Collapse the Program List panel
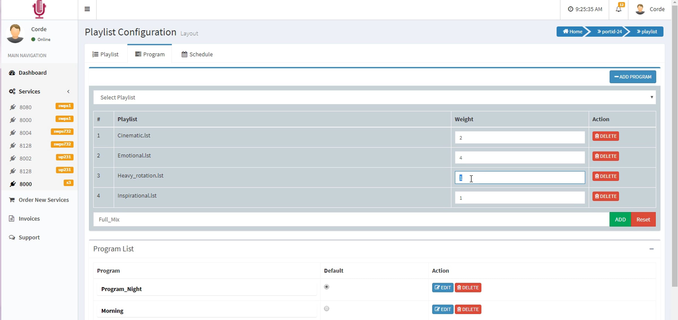This screenshot has height=320, width=678. click(x=651, y=249)
